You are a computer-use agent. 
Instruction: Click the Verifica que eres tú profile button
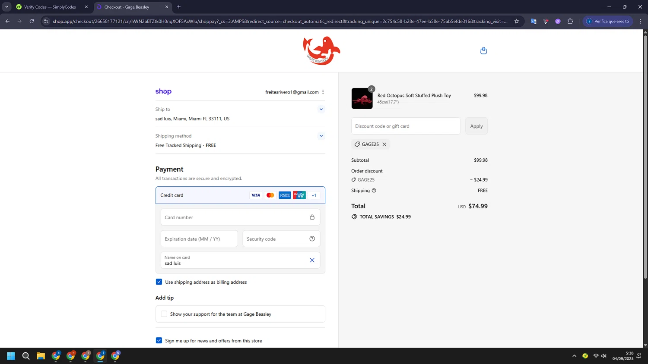click(x=608, y=21)
